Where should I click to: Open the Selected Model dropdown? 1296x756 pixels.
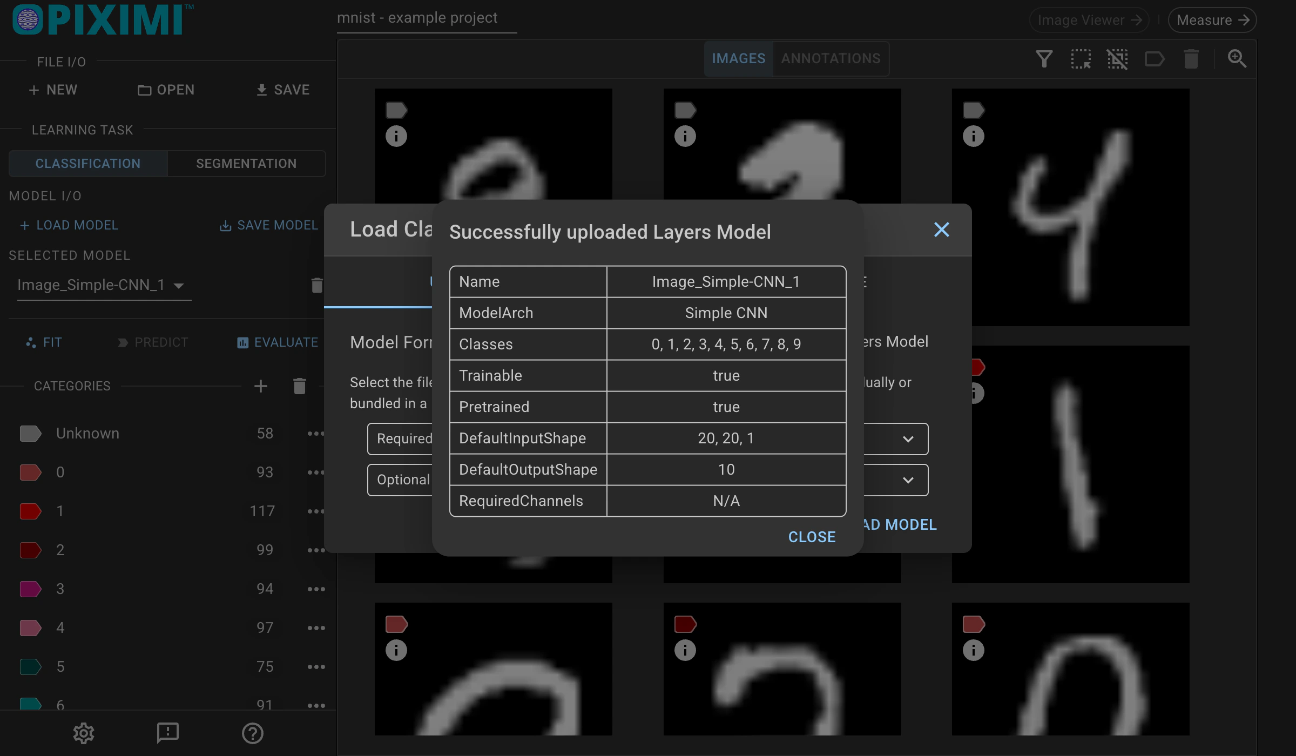[104, 285]
